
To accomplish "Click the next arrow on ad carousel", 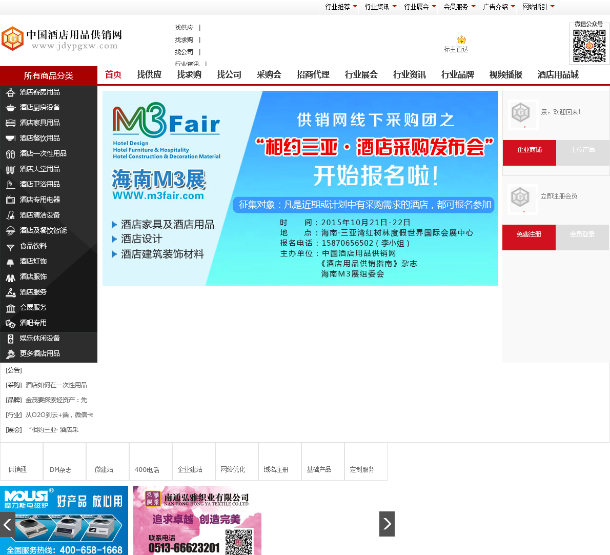I will tap(387, 524).
